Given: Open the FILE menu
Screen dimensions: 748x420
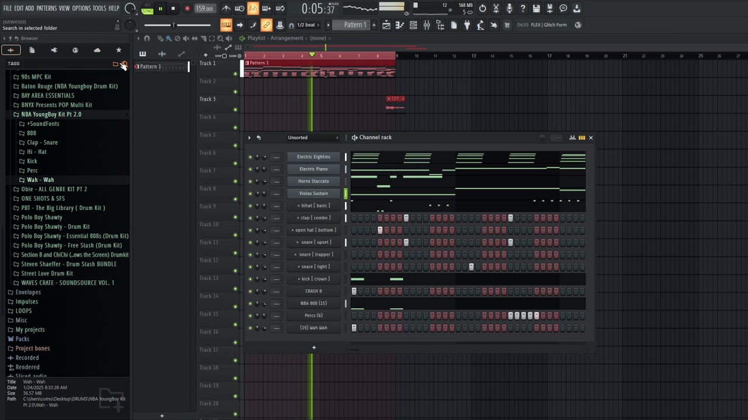Looking at the screenshot, I should point(8,8).
